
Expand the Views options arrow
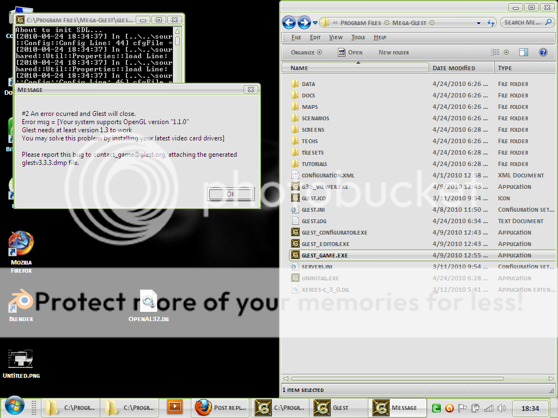[x=506, y=52]
